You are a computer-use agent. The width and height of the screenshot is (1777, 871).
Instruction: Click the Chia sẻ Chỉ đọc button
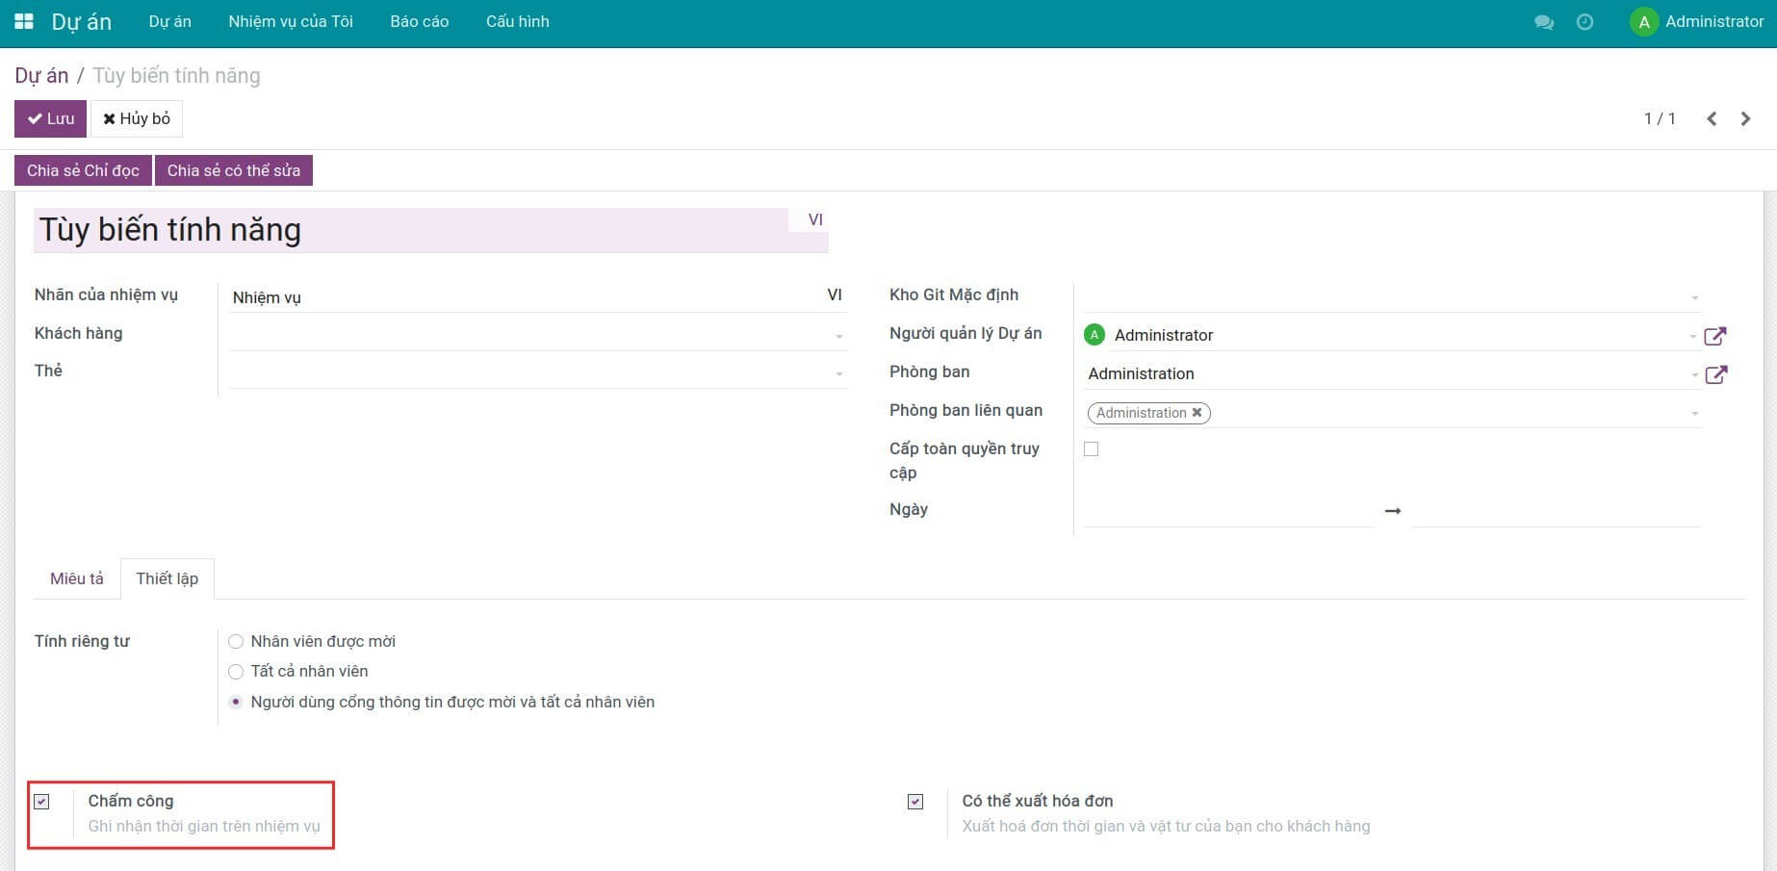coord(83,170)
